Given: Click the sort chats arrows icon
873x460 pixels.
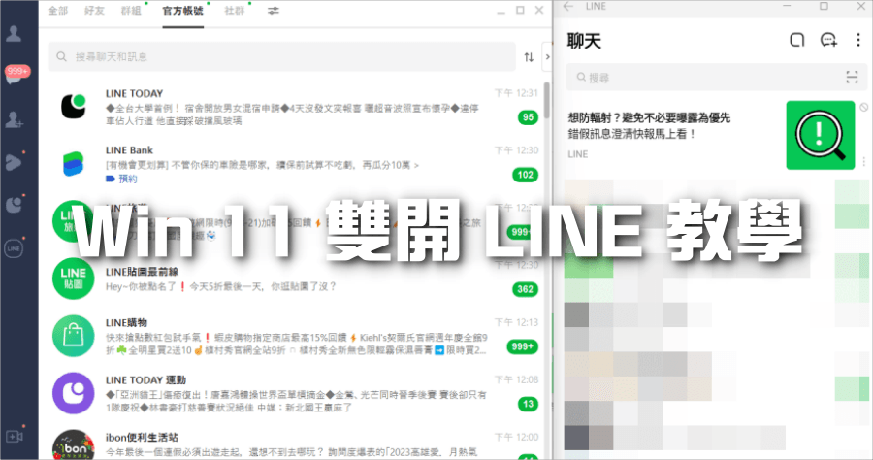Looking at the screenshot, I should click(529, 57).
